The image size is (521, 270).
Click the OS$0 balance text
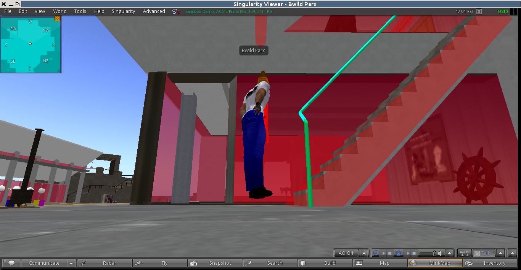(503, 11)
